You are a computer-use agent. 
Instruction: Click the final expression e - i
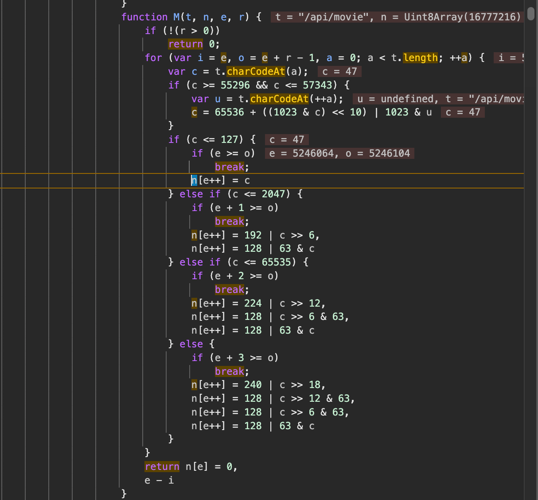(x=159, y=480)
